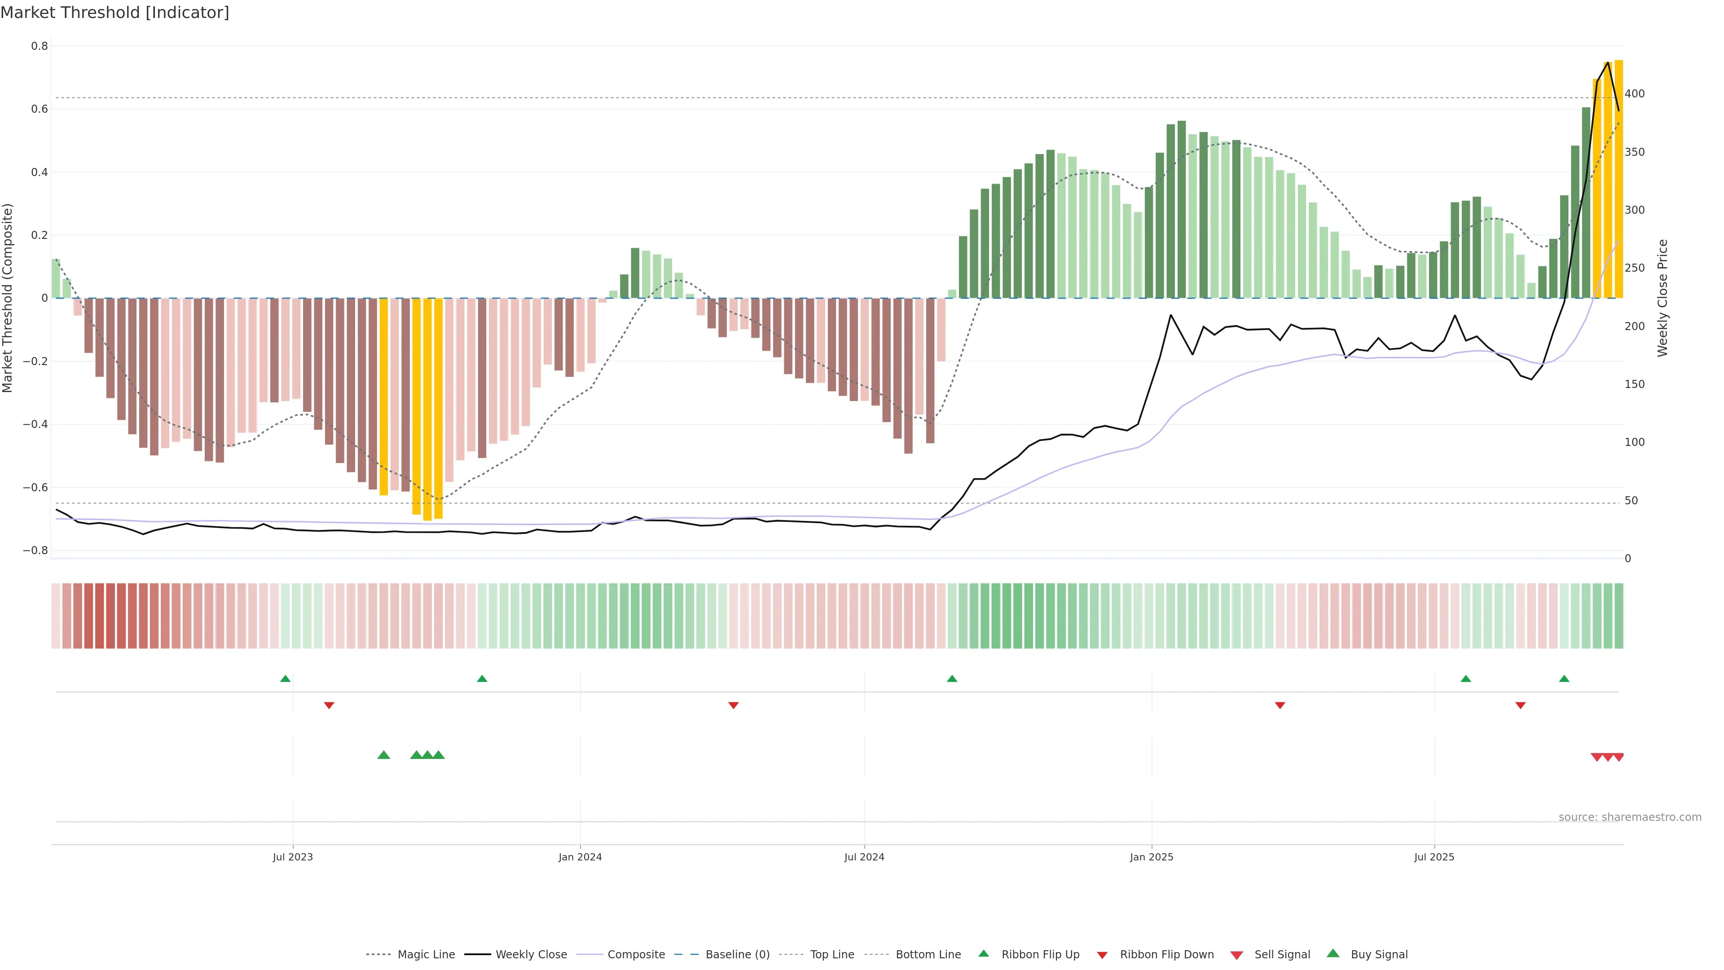Click the Buy Signal legend triangle icon

(1333, 953)
